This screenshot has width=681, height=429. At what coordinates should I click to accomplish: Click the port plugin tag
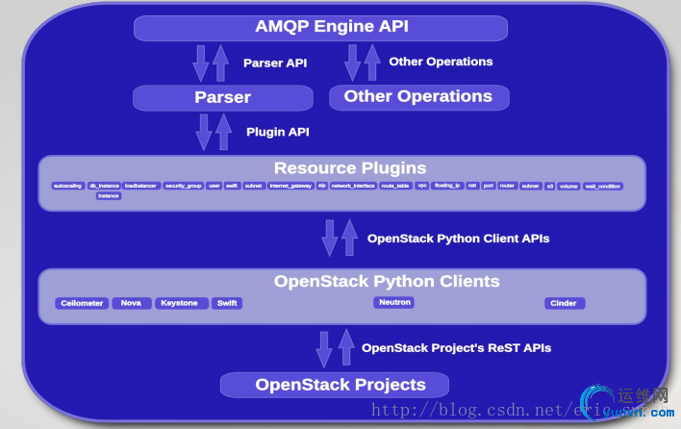pos(489,186)
